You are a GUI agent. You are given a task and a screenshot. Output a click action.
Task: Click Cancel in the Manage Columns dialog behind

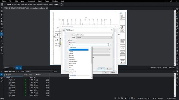pyautogui.click(x=113, y=72)
